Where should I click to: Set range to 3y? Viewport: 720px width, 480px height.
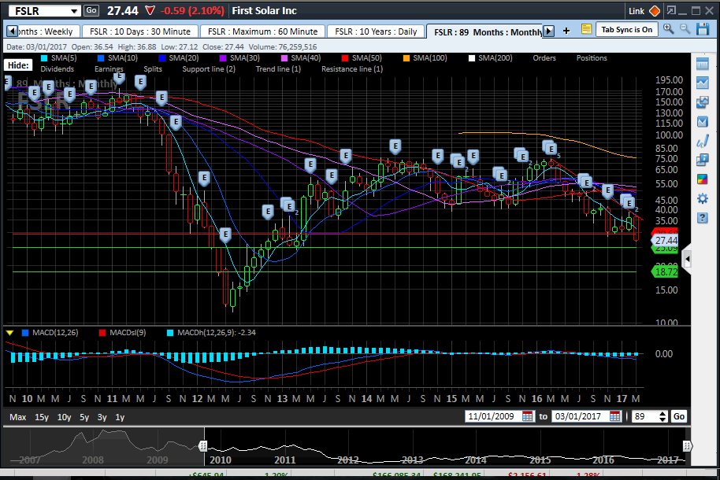102,417
